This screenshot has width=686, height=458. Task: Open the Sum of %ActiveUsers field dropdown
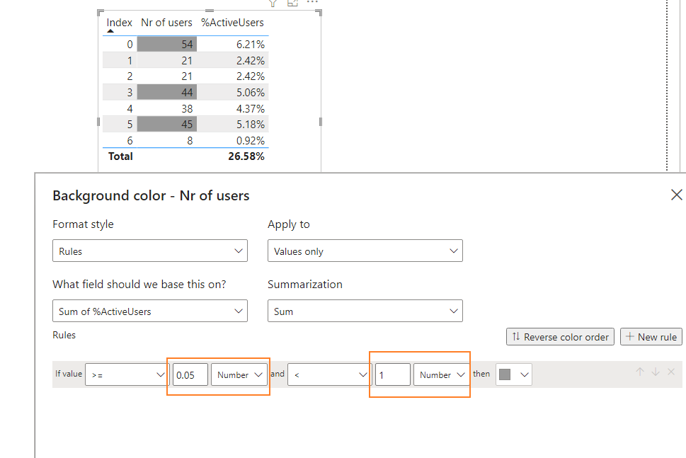tap(150, 311)
